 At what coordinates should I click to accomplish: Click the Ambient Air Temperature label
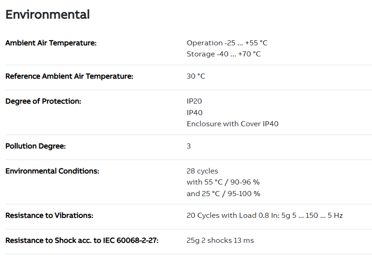(51, 43)
